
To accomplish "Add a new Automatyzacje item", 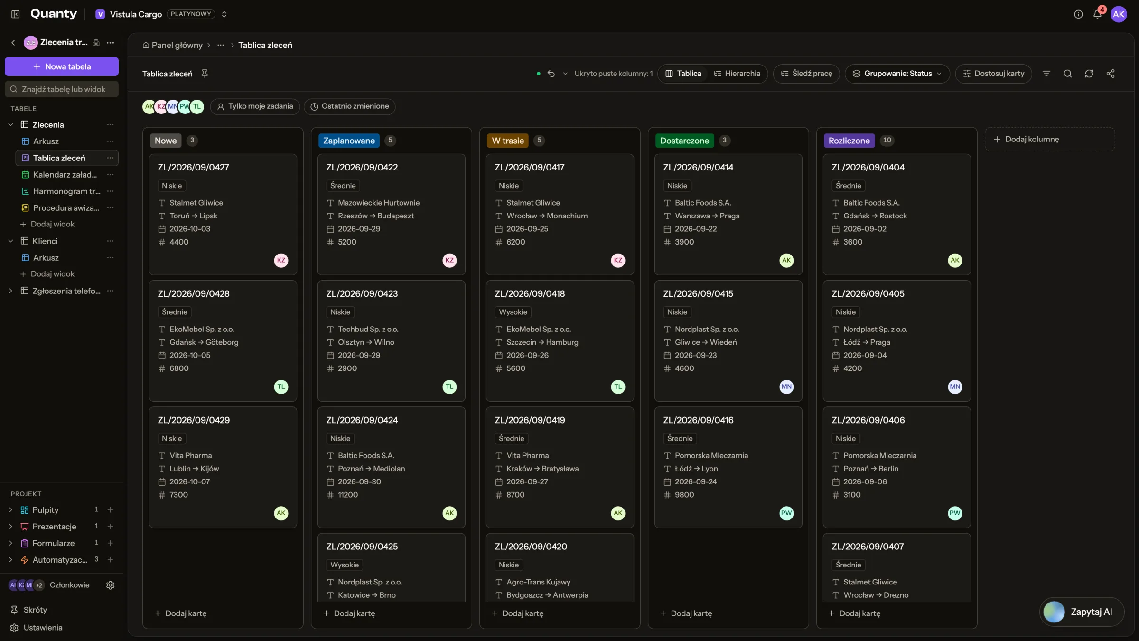I will [110, 560].
